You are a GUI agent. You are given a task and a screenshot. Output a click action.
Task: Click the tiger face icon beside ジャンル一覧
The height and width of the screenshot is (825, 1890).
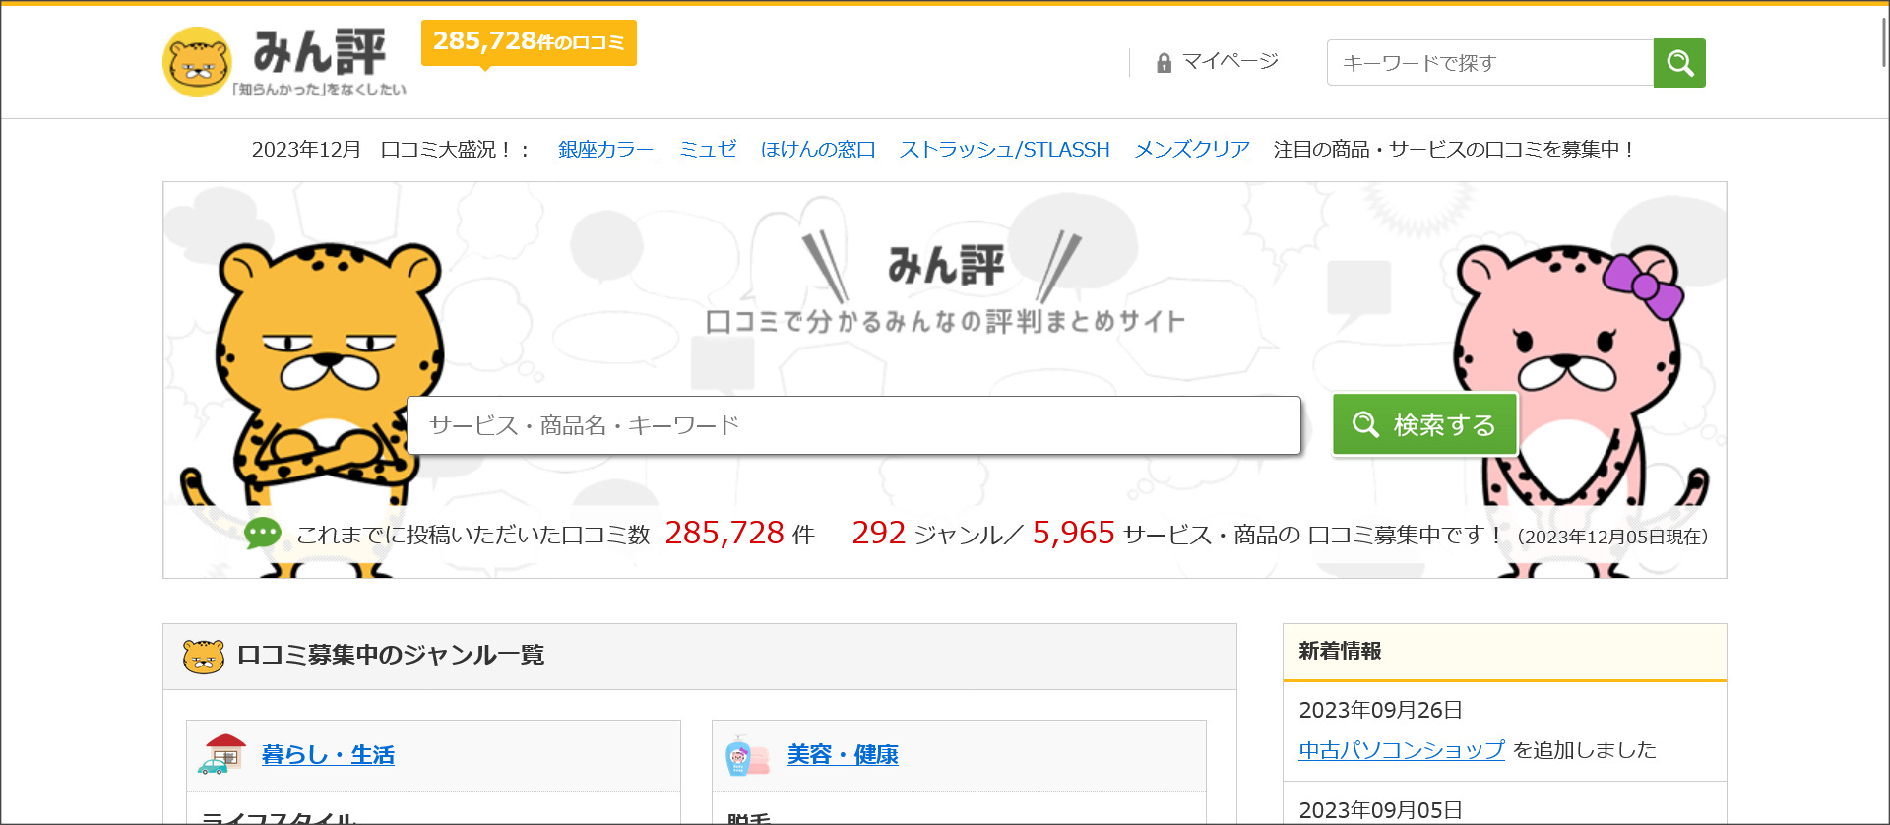pos(204,656)
